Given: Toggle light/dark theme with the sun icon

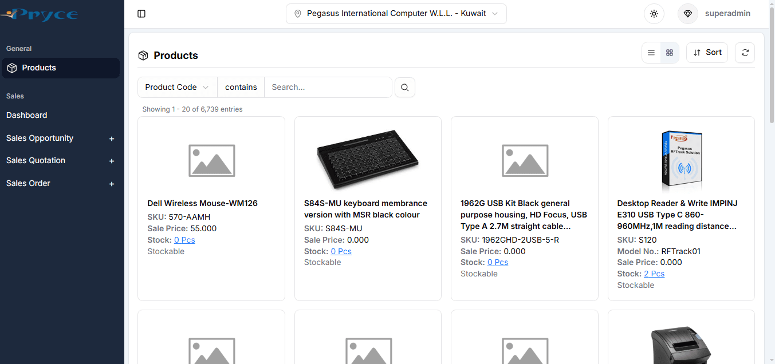Looking at the screenshot, I should click(654, 13).
